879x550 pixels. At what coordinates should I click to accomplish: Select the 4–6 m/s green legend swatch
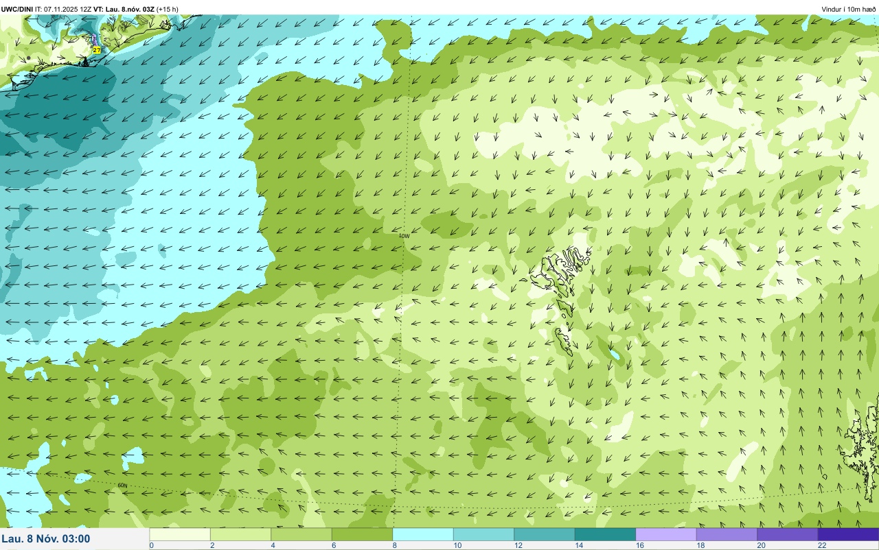301,534
